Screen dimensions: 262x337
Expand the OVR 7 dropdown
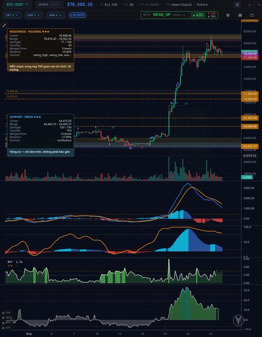[34, 15]
